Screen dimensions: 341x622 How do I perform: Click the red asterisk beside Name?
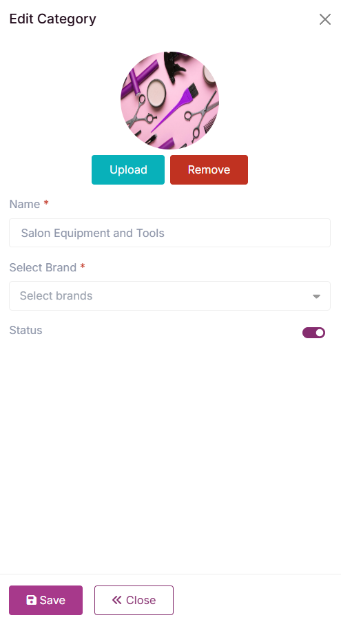[x=46, y=203]
